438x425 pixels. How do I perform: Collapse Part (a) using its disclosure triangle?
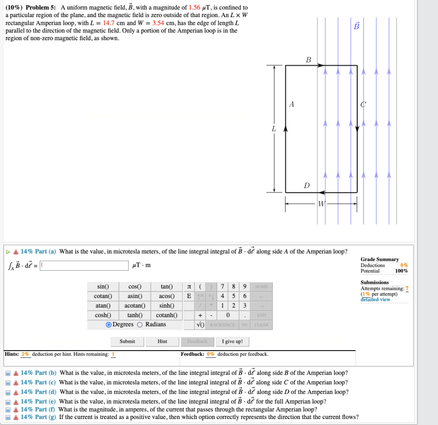(x=7, y=251)
